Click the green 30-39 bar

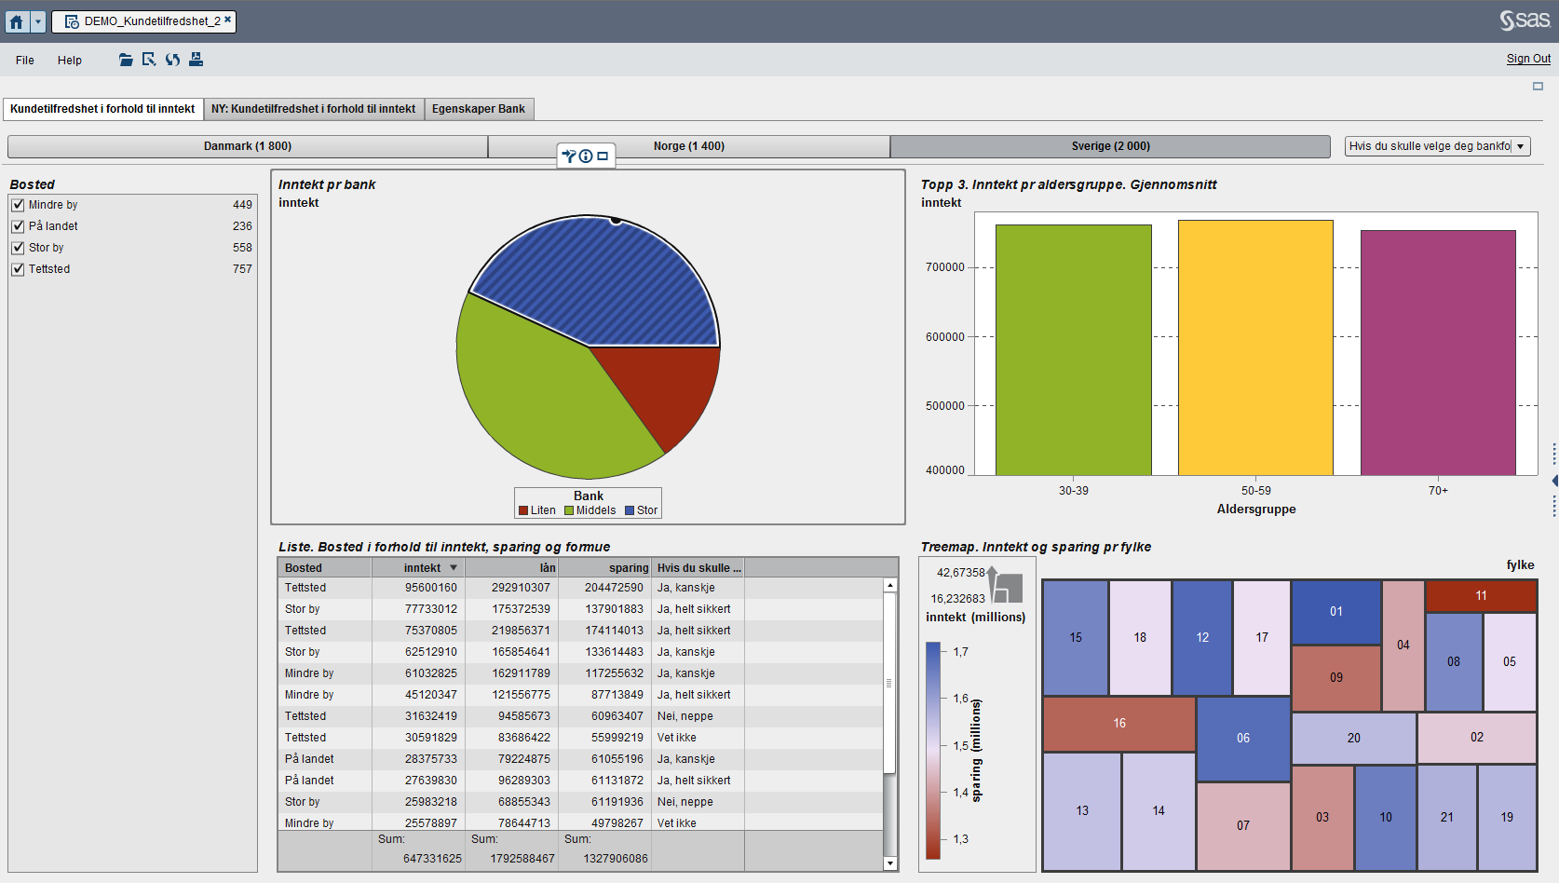tap(1073, 350)
